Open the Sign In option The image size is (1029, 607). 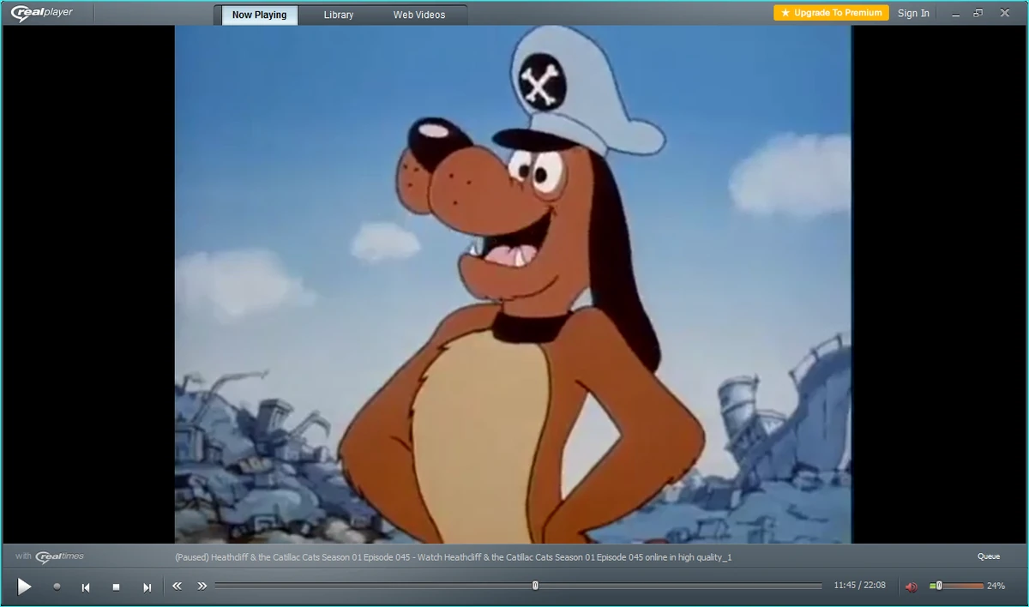pos(913,13)
